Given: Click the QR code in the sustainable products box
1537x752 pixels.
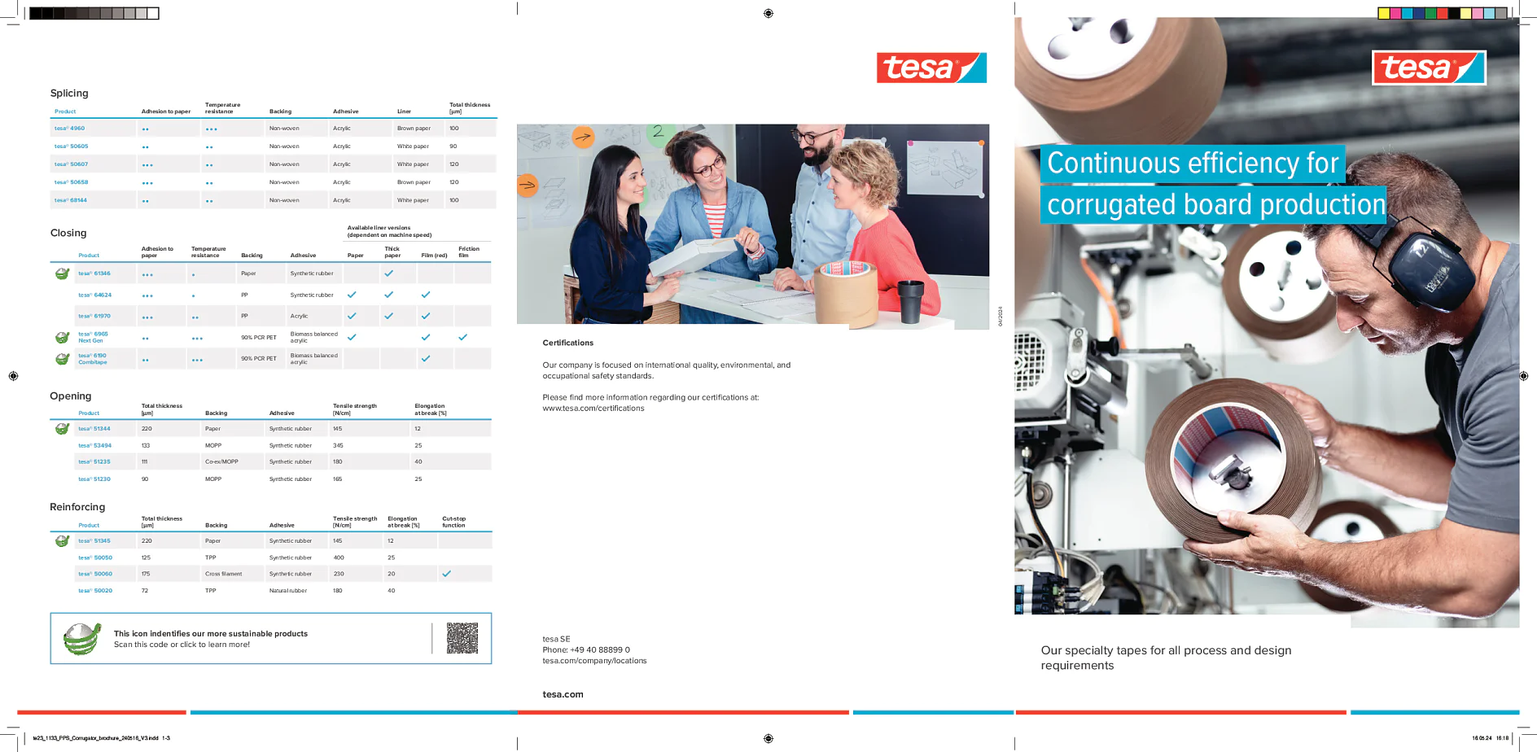Looking at the screenshot, I should (x=462, y=638).
